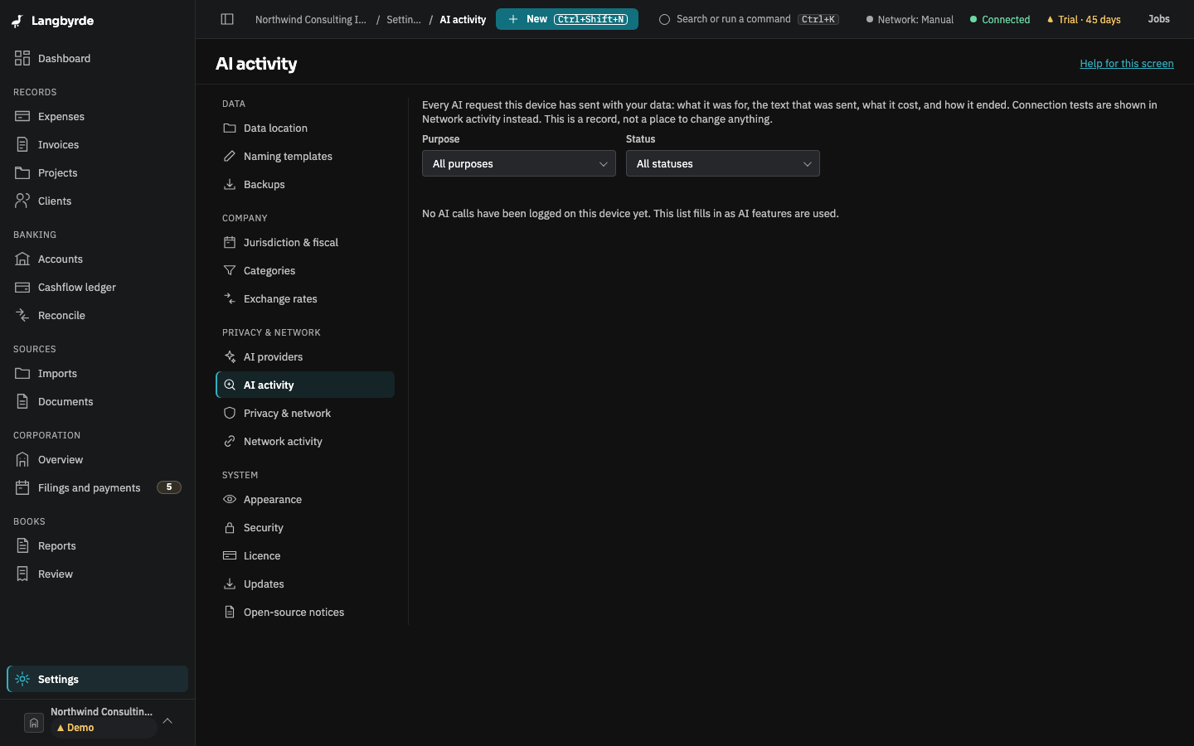Click the Privacy & network shield icon
Screen dimensions: 1194x746
[230, 413]
